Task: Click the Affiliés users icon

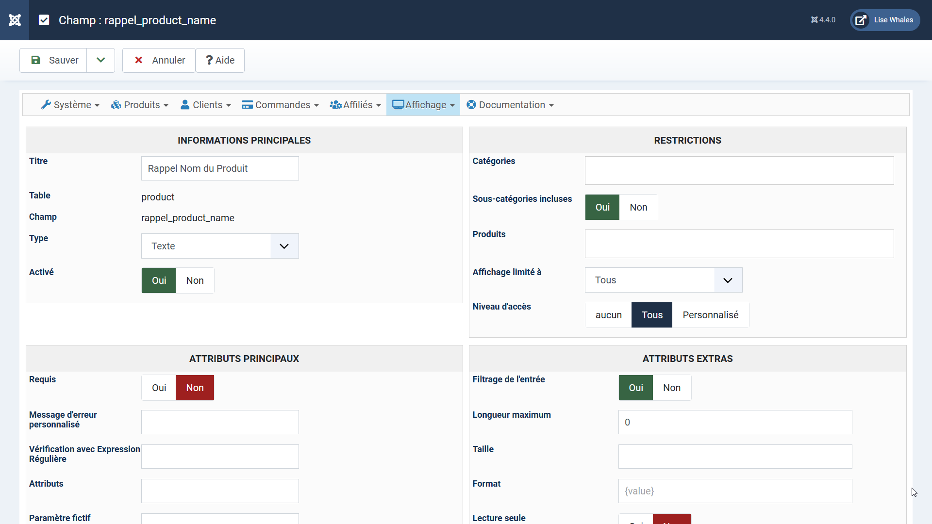Action: 336,105
